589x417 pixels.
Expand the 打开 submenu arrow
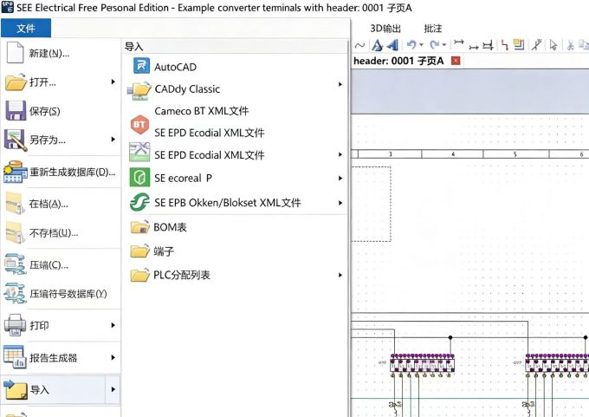pos(113,81)
